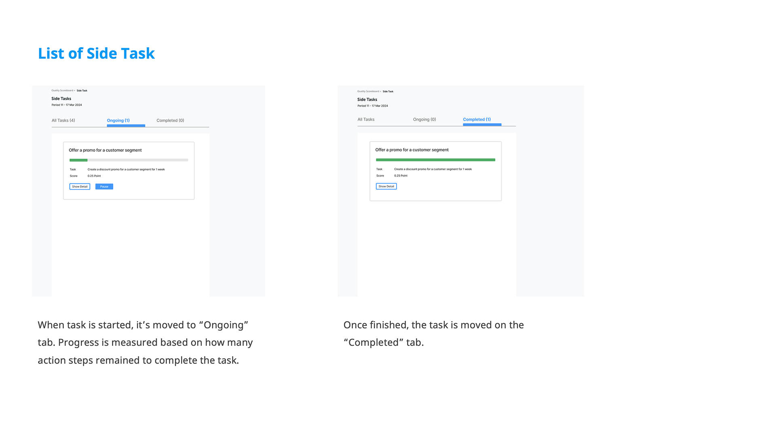776x435 pixels.
Task: Open the All Tasks tab without a count
Action: pos(366,120)
